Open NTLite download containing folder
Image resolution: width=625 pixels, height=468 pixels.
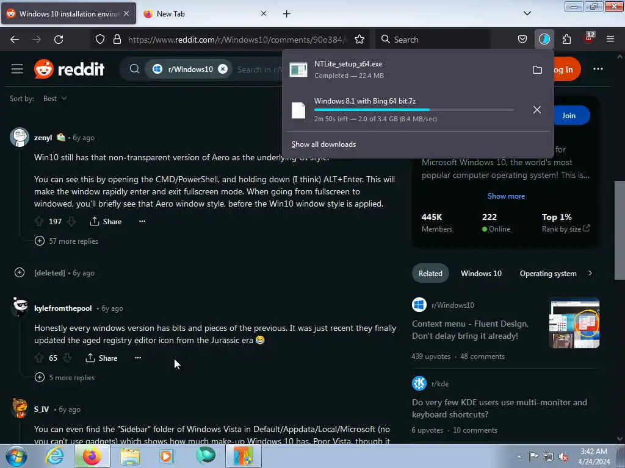(x=537, y=69)
